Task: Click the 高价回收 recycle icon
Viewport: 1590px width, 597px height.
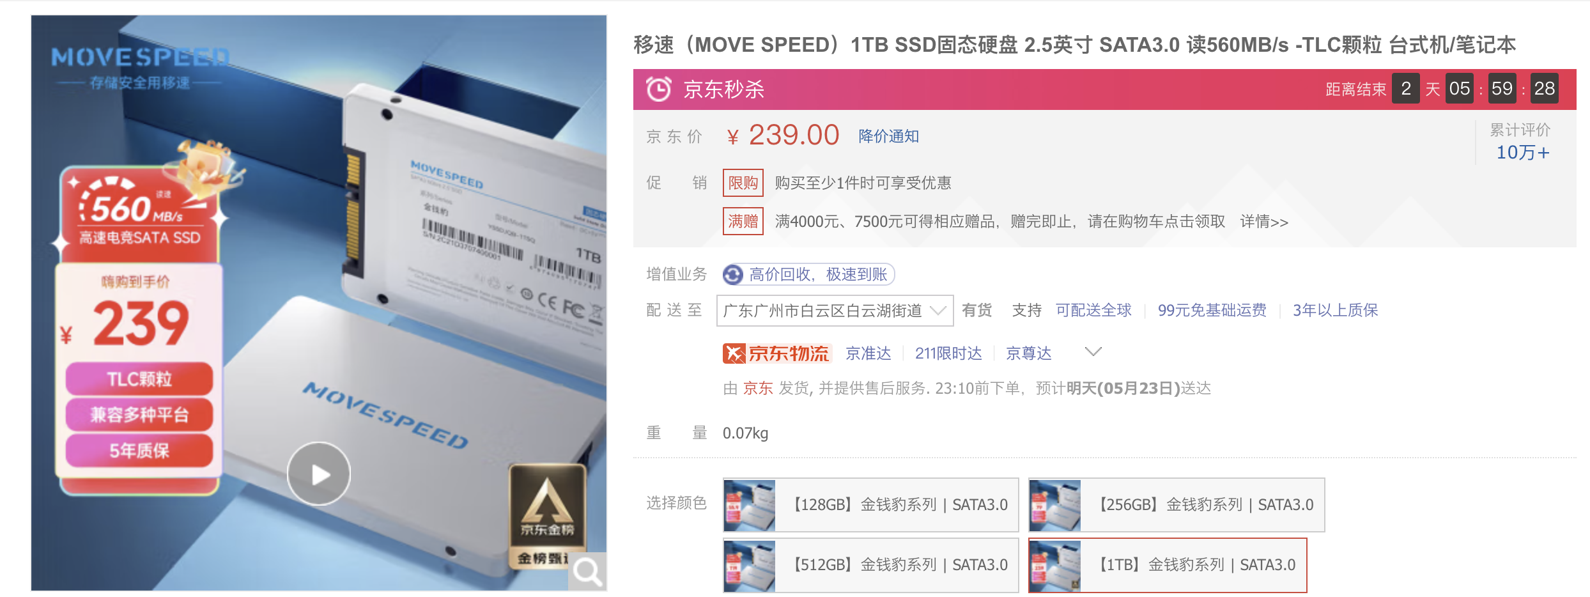Action: coord(733,275)
